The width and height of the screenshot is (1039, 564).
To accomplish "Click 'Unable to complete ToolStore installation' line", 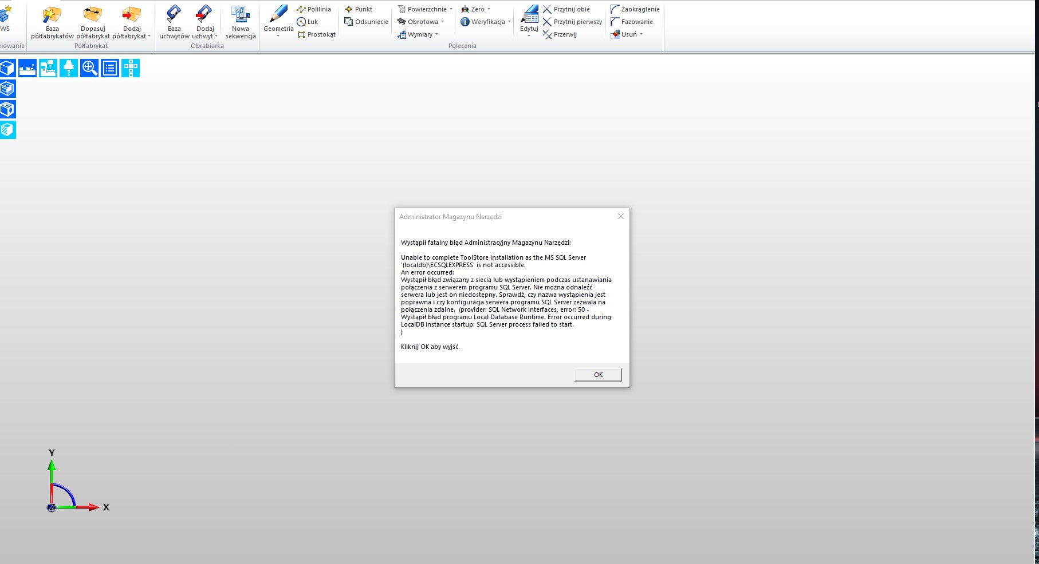I will [493, 257].
